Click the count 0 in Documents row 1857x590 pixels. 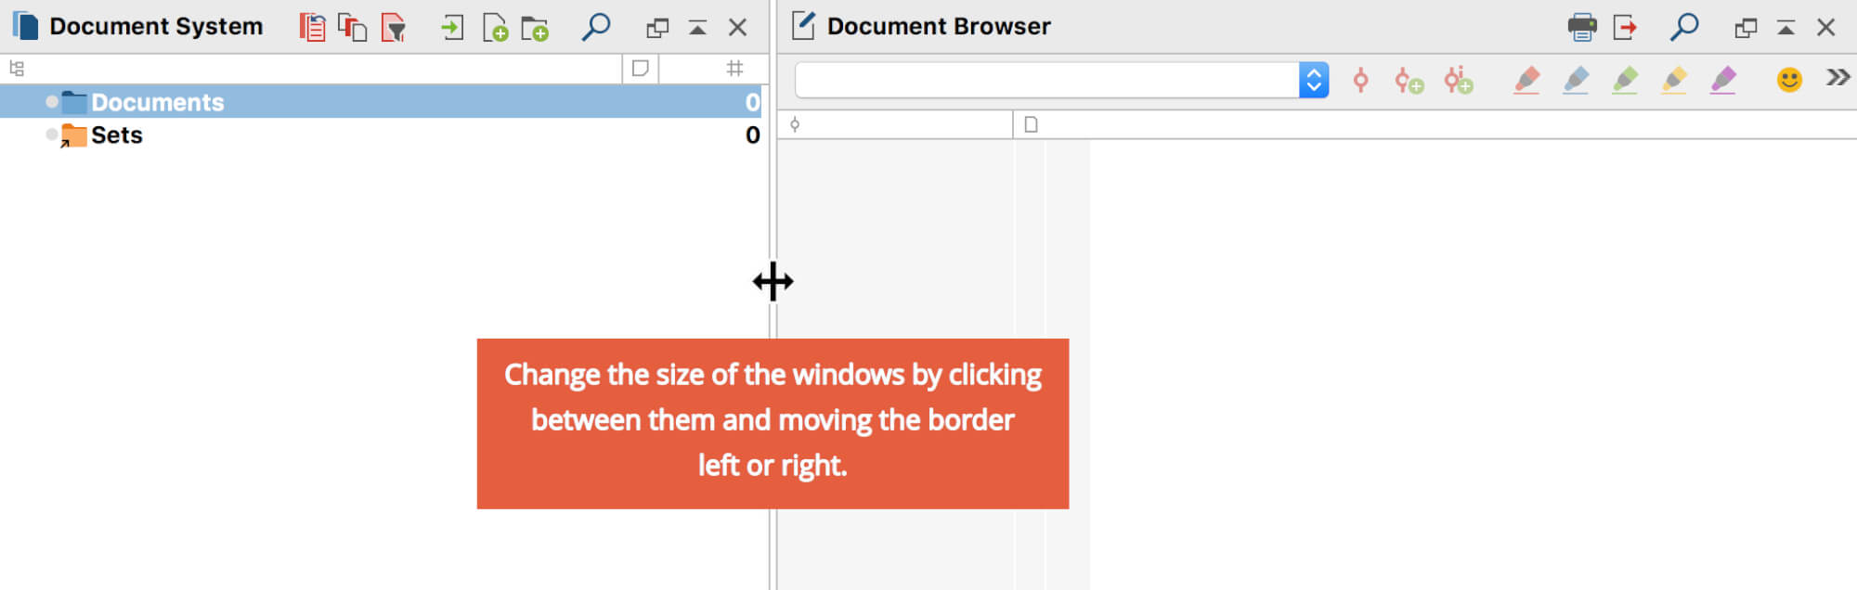752,102
